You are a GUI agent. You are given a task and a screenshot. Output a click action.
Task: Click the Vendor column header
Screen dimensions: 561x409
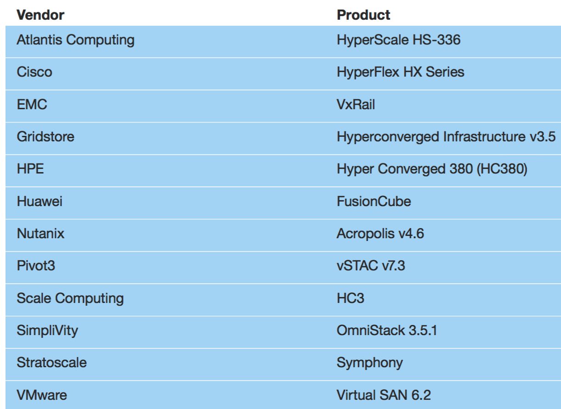coord(40,15)
